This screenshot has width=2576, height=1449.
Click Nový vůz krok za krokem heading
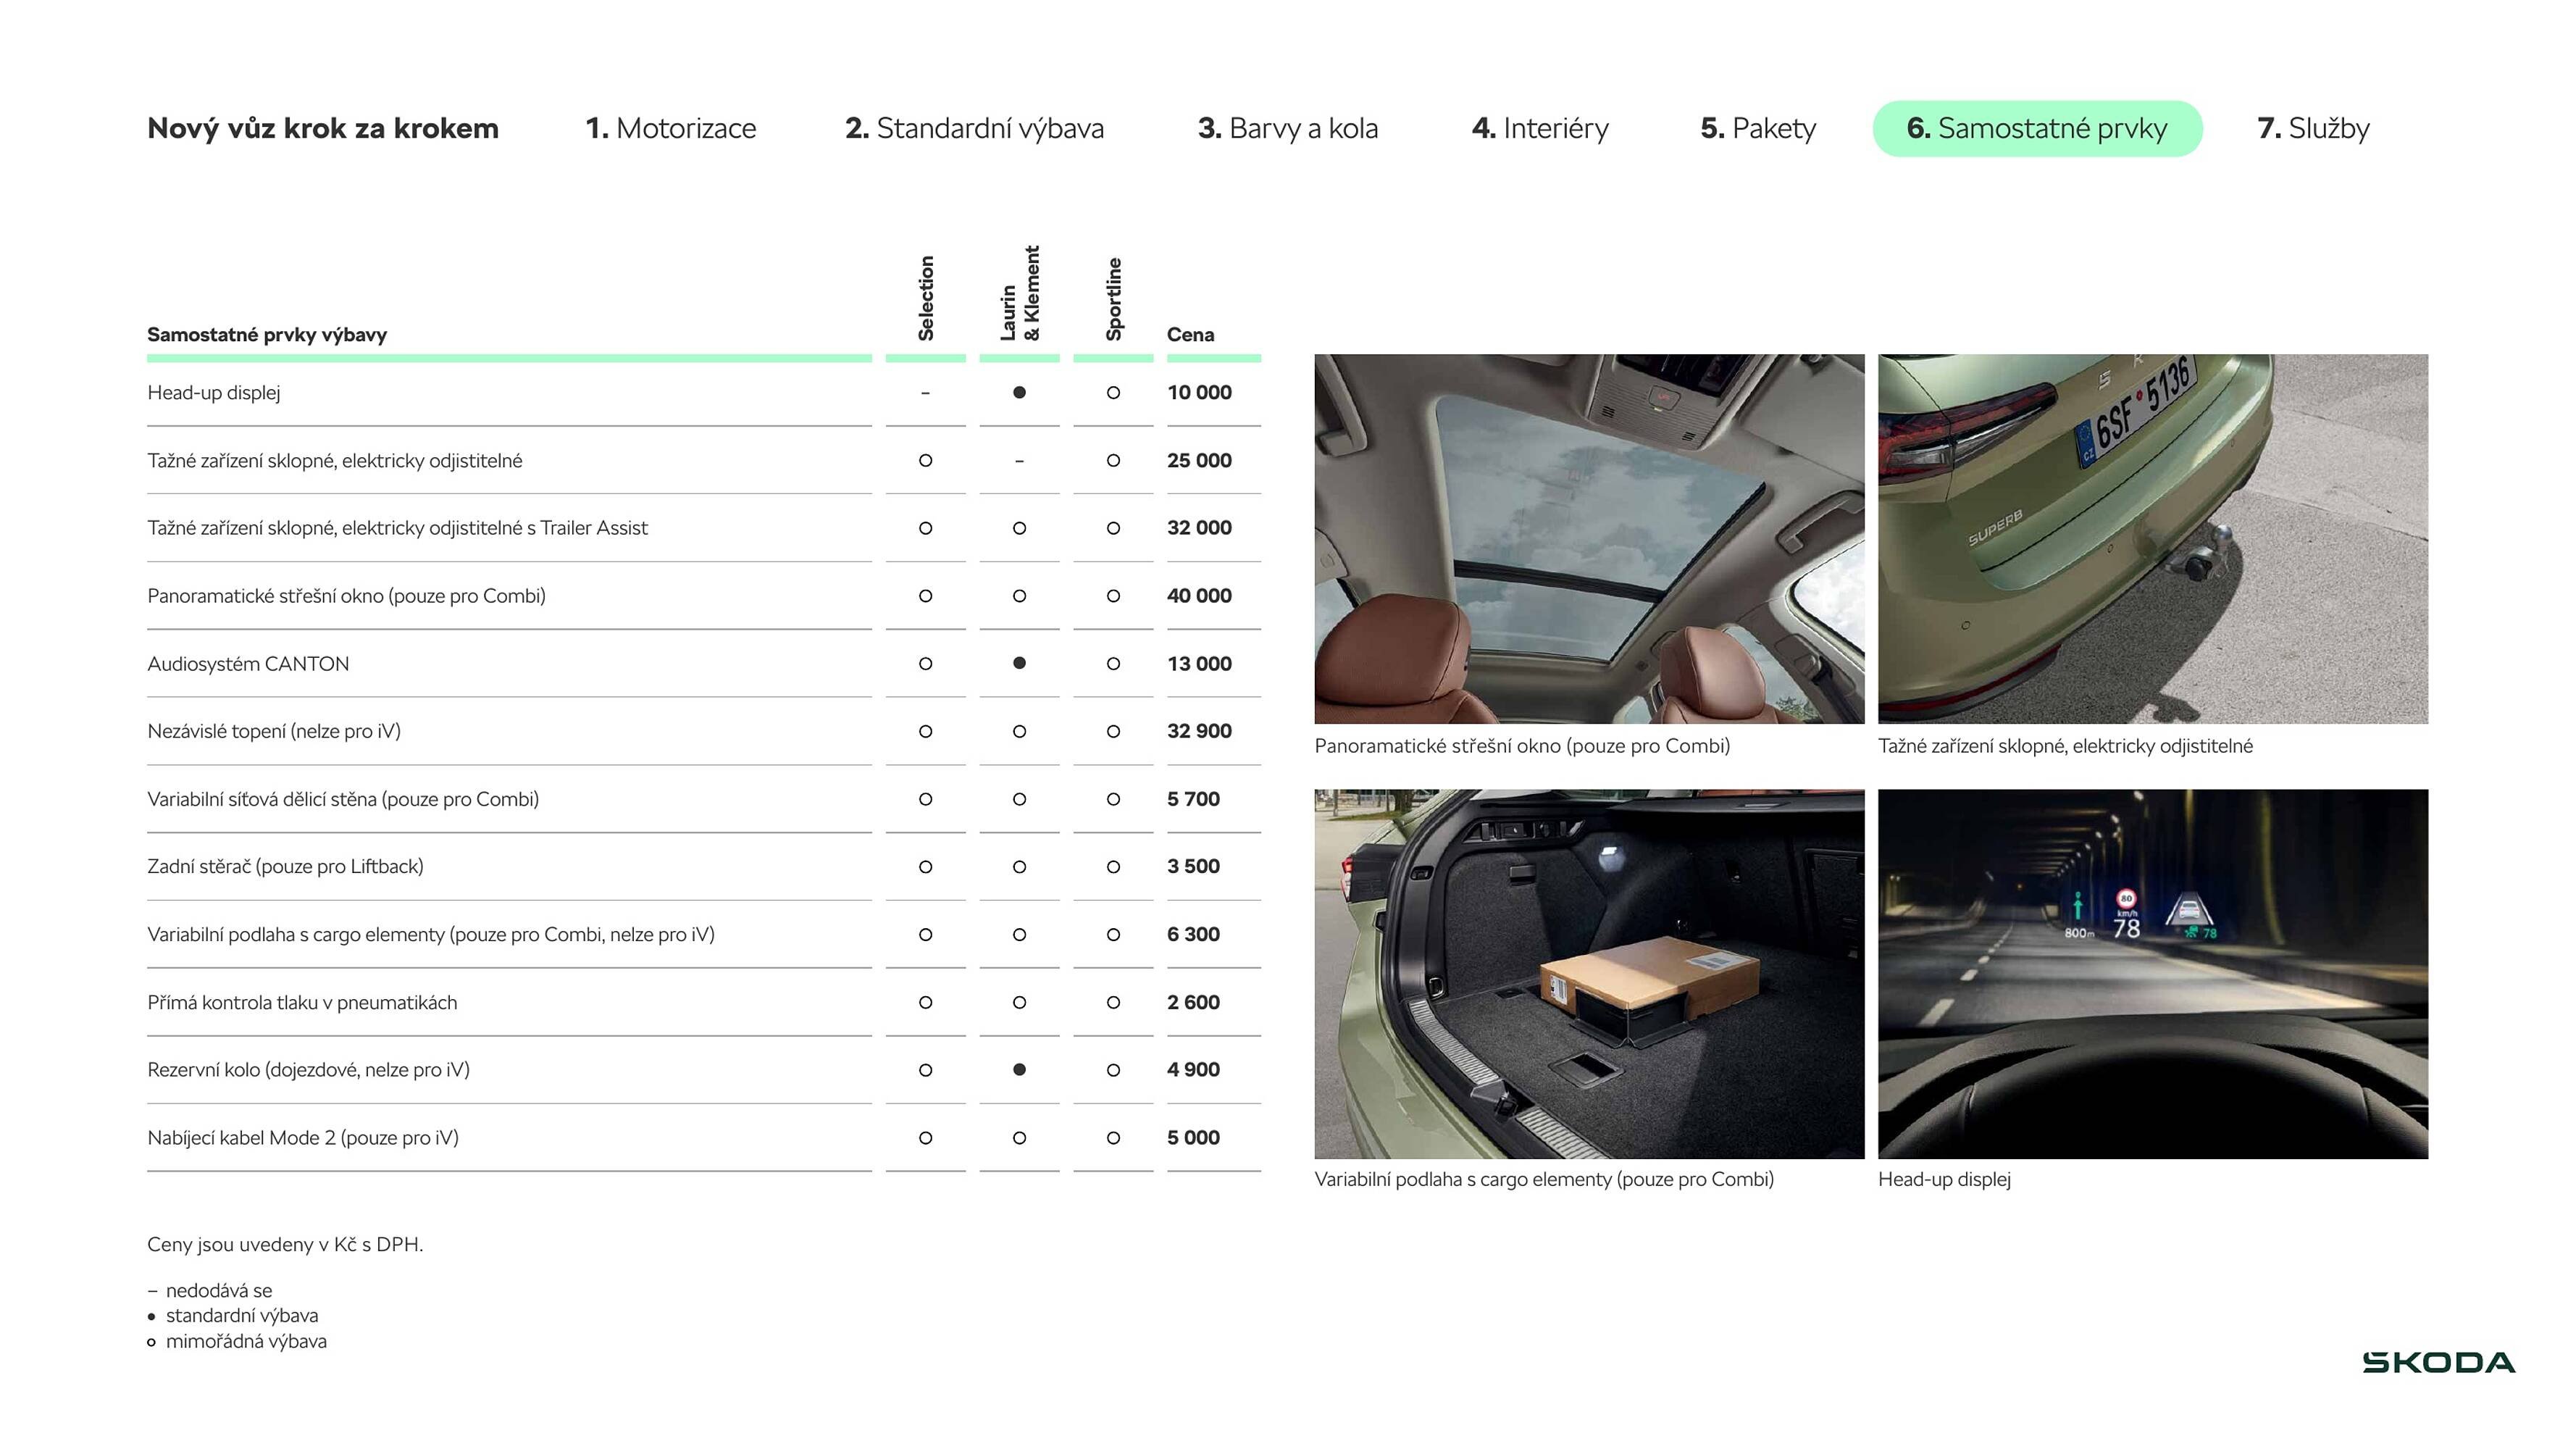tap(322, 128)
